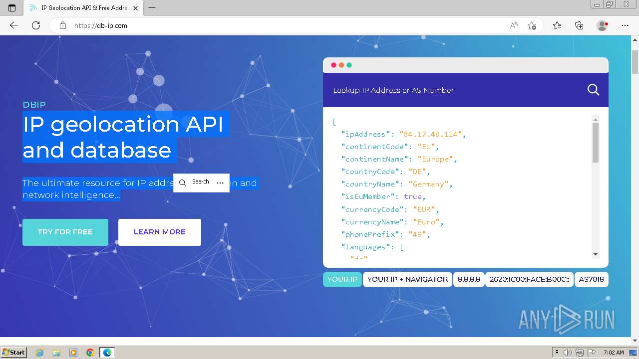
Task: Click the isEuMember true value
Action: point(413,196)
